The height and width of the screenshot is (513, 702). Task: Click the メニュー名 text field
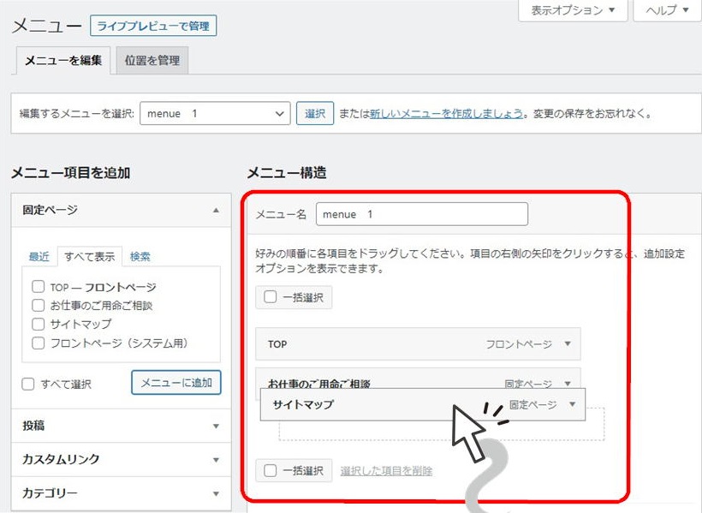pyautogui.click(x=421, y=214)
